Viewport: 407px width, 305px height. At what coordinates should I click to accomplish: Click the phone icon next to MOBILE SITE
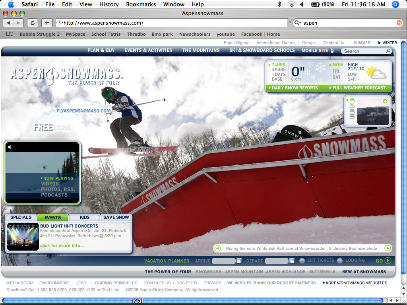(332, 51)
